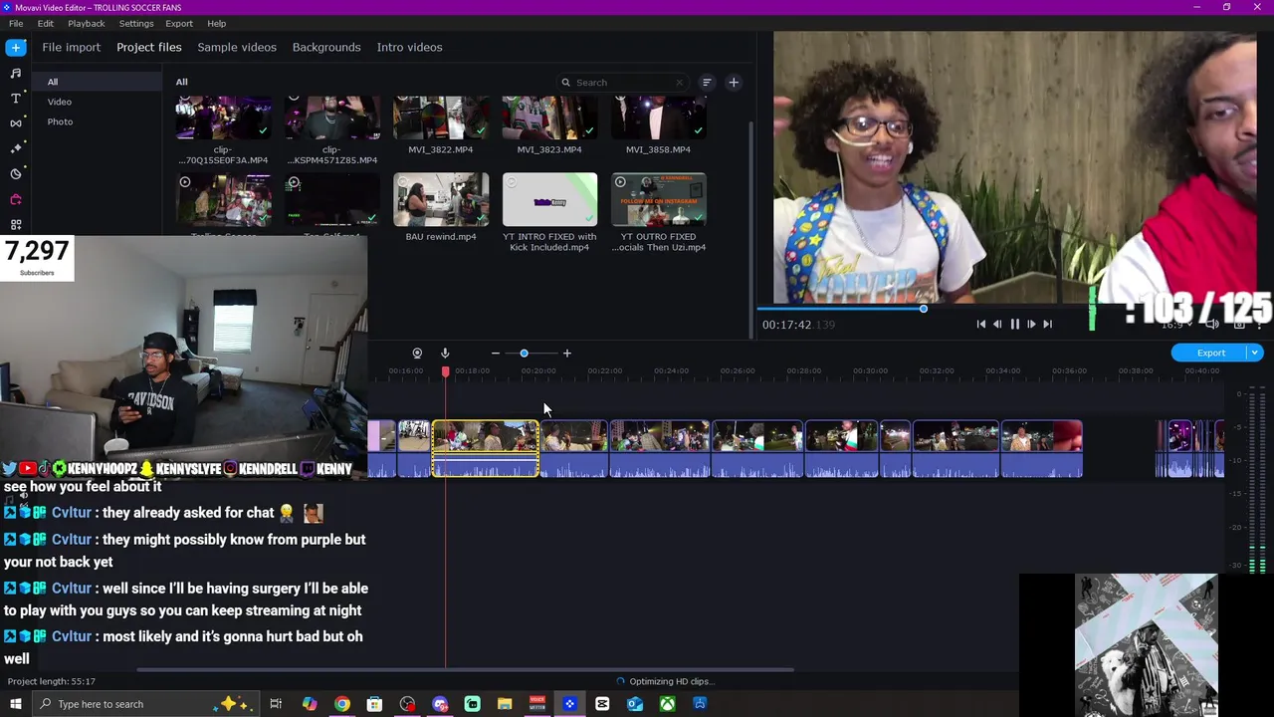Select the Project files tab

tap(149, 47)
